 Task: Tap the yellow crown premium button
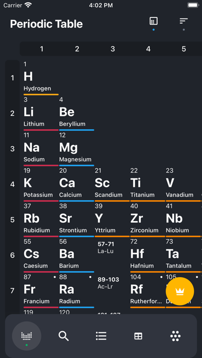click(180, 291)
